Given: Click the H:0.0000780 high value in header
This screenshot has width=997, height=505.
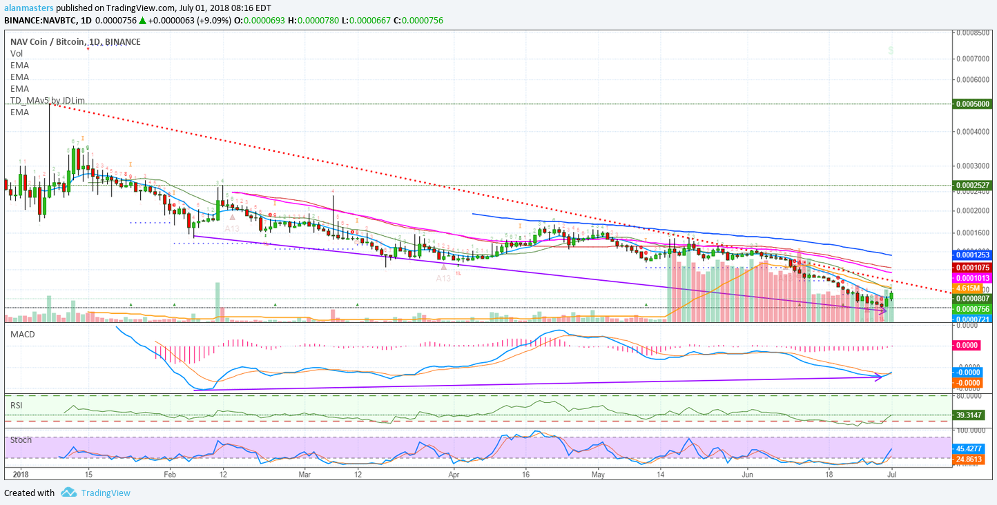Looking at the screenshot, I should pos(314,21).
